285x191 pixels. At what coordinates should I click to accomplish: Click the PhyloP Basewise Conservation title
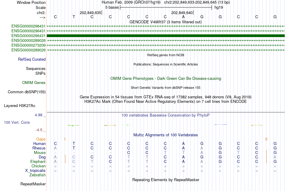(x=166, y=115)
